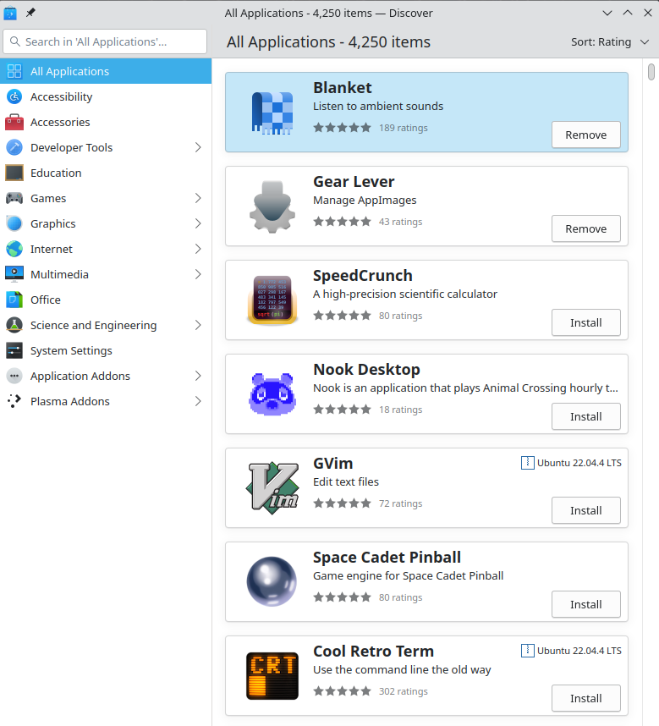Click the Office documents icon
Image resolution: width=659 pixels, height=726 pixels.
(x=14, y=300)
